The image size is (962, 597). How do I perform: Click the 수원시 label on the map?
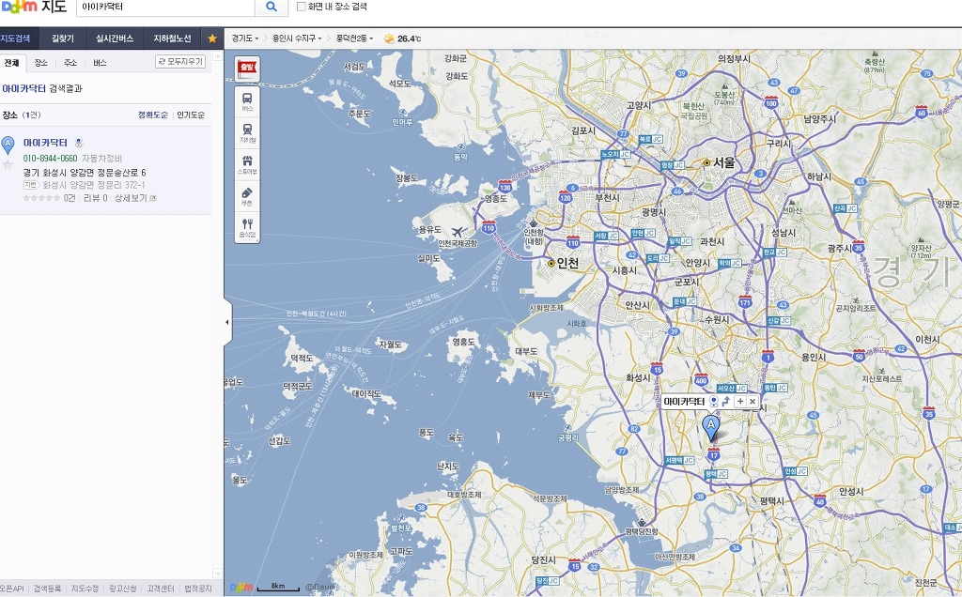tap(717, 319)
